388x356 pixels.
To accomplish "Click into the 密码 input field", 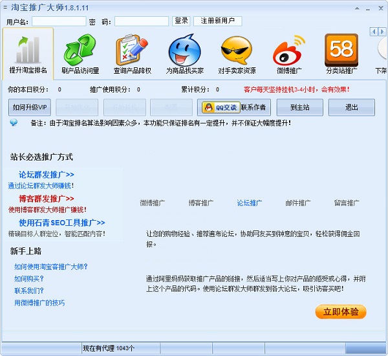I will (142, 21).
